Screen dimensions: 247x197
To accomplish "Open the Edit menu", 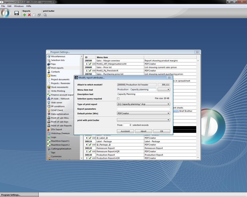I will pos(10,6).
